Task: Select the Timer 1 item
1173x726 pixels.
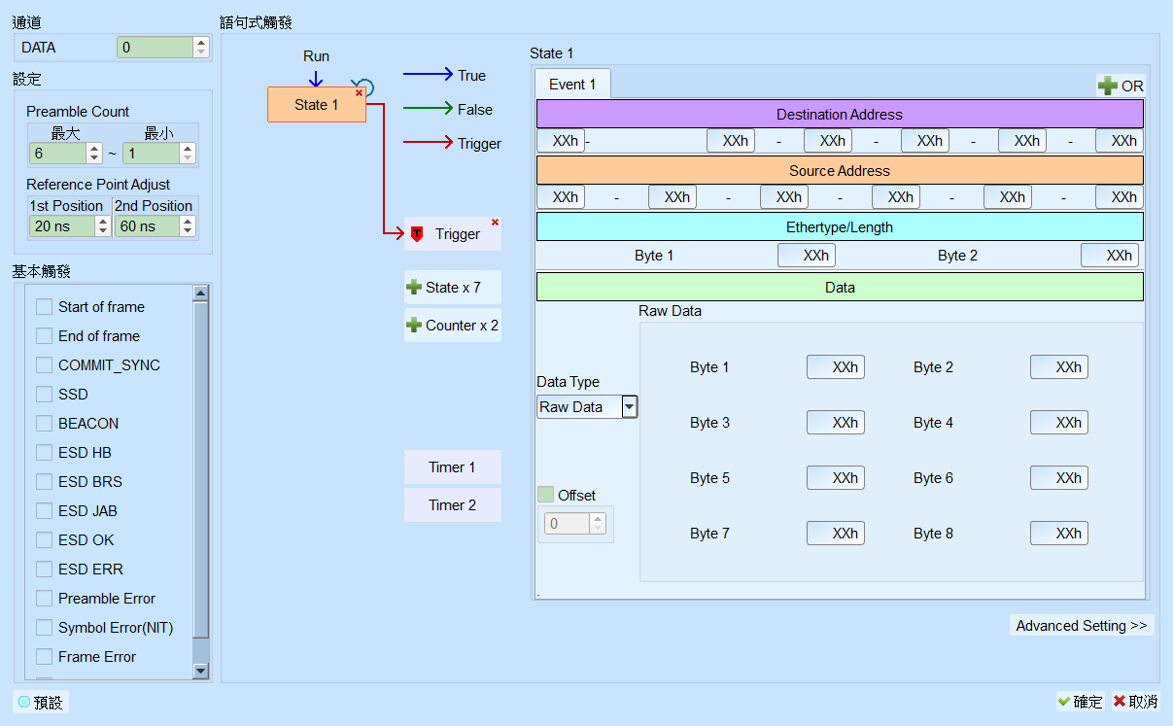Action: point(453,467)
